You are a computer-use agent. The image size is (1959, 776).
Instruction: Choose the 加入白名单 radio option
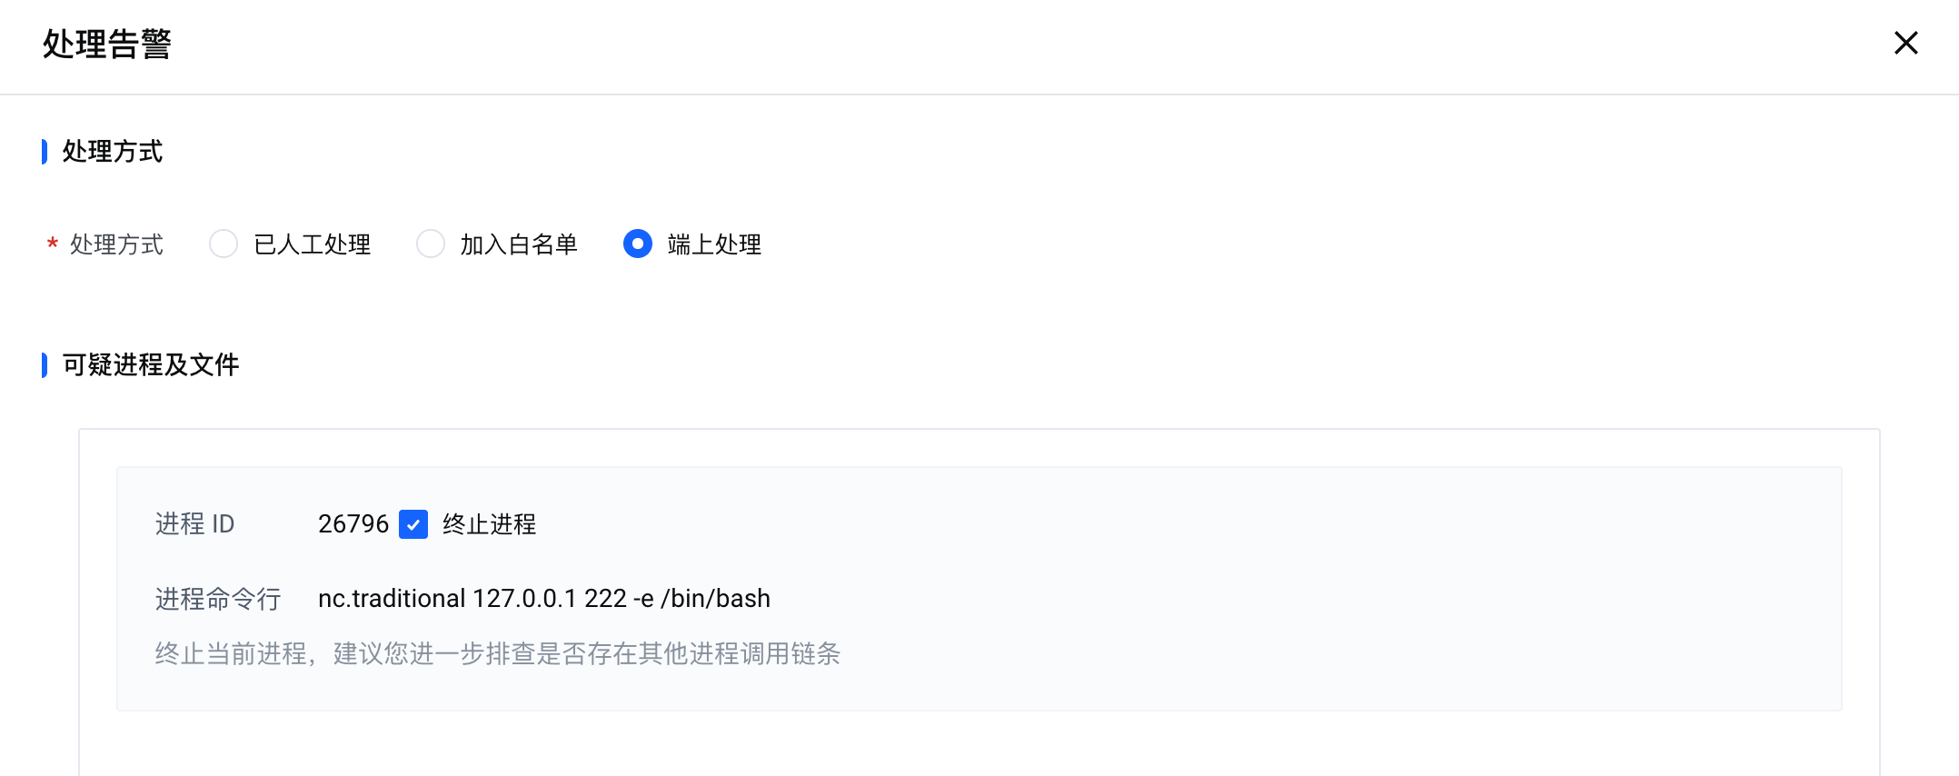[x=431, y=244]
